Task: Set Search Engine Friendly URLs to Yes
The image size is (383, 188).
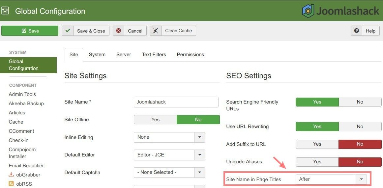Action: tap(317, 102)
